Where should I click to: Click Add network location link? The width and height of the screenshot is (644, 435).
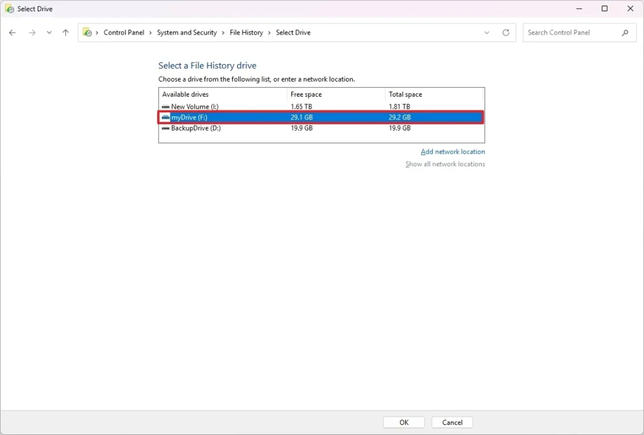pos(453,152)
